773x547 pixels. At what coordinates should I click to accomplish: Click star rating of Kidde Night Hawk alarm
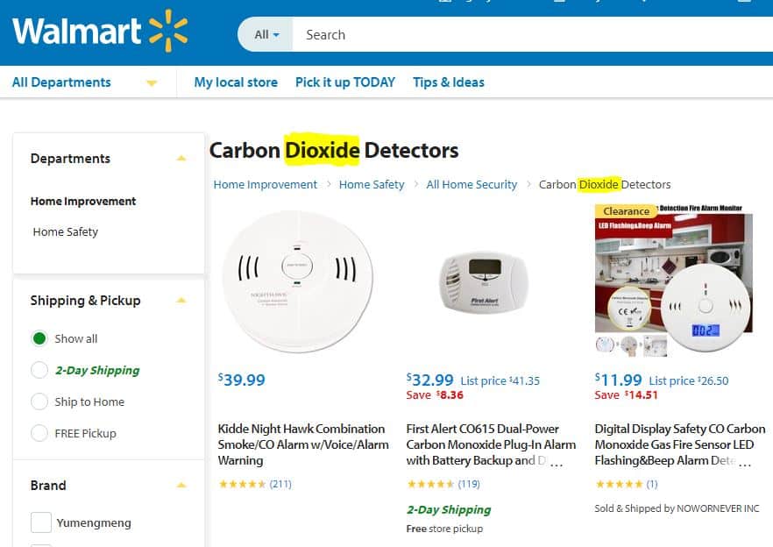click(x=242, y=484)
